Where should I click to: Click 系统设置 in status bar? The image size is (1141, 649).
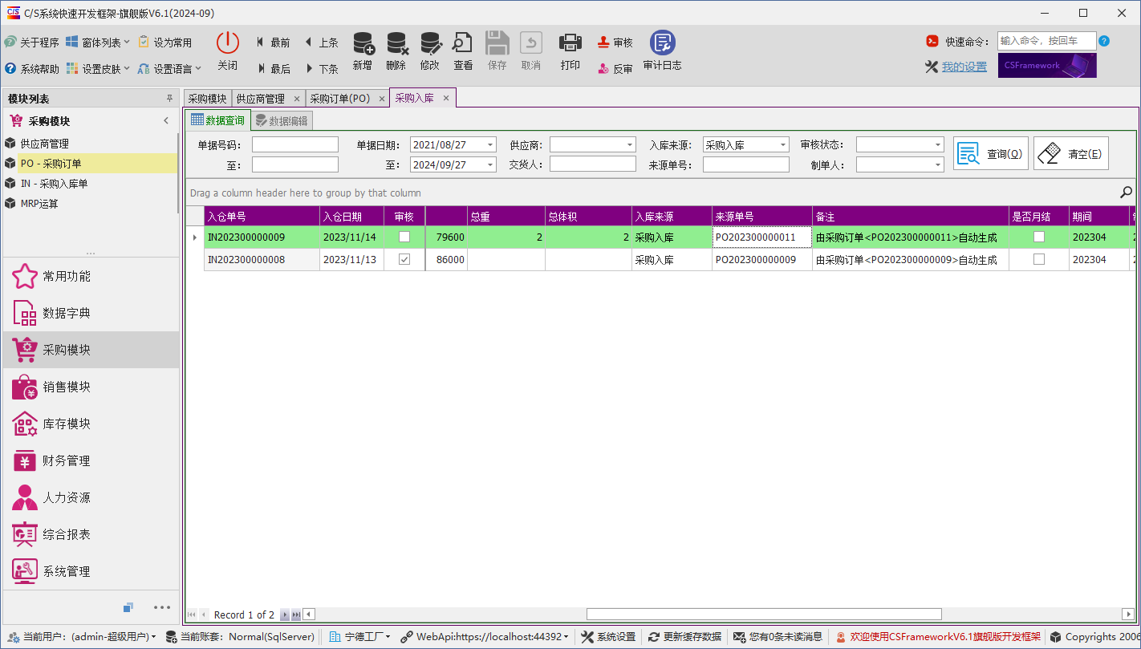tap(607, 637)
